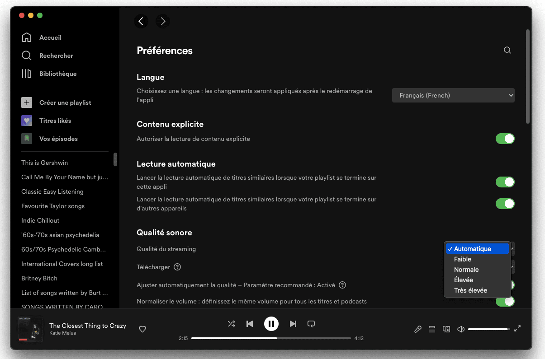Open connect to a device icon
Viewport: 545px width, 359px height.
click(x=446, y=329)
